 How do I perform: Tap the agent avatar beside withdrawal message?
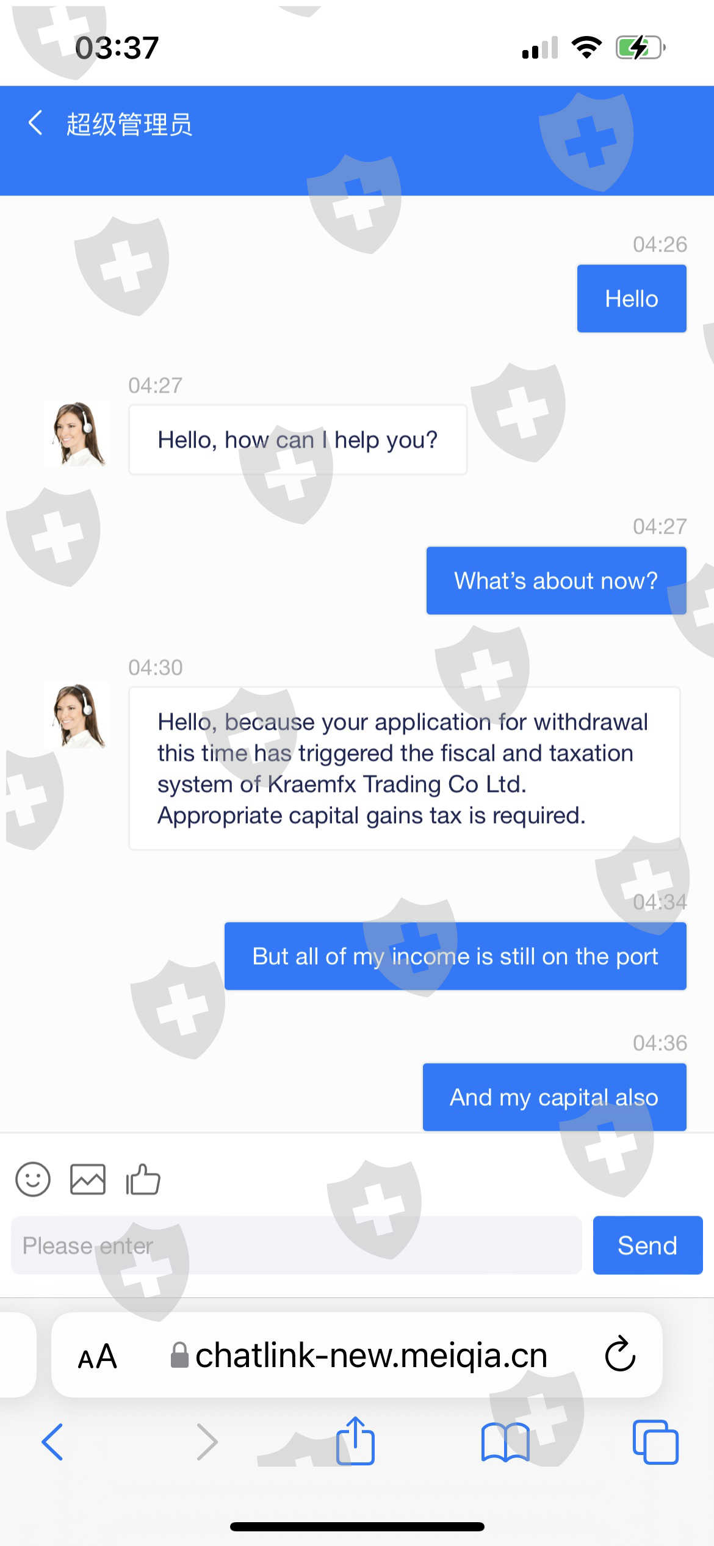click(x=78, y=716)
